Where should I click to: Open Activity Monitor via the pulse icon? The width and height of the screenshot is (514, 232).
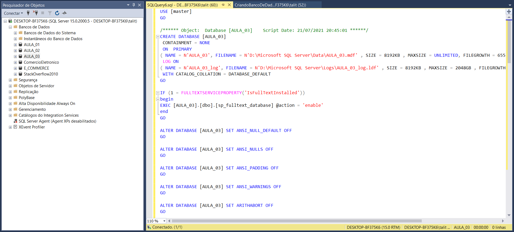click(64, 13)
